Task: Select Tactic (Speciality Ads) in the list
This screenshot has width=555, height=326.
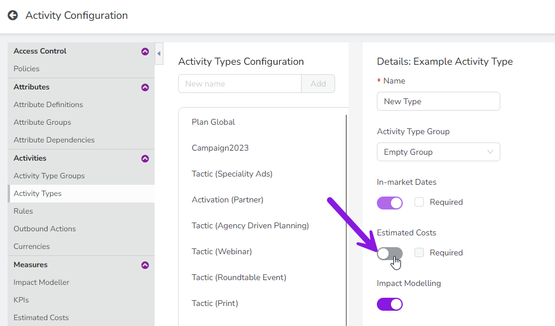Action: pyautogui.click(x=232, y=174)
